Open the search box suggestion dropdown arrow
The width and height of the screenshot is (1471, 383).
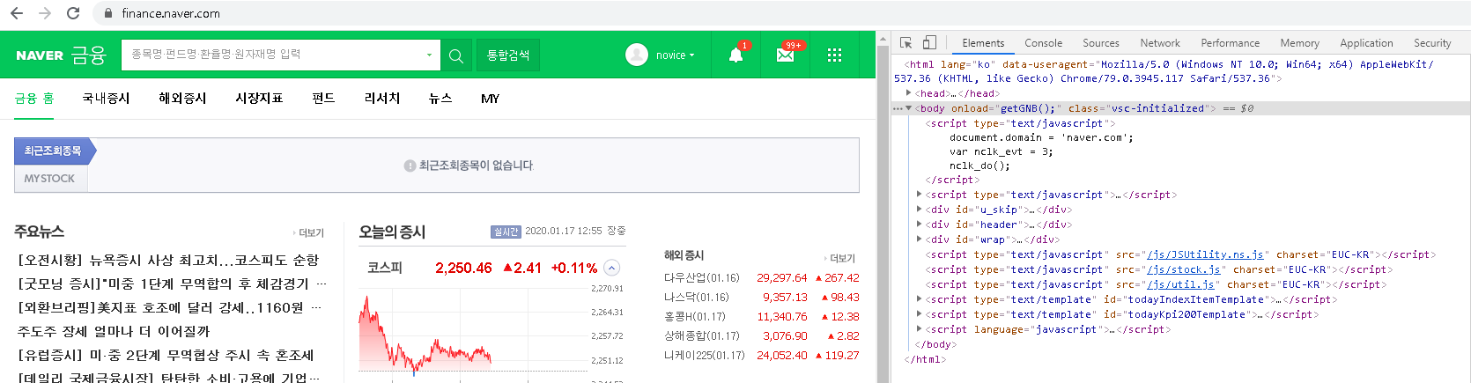click(x=429, y=55)
